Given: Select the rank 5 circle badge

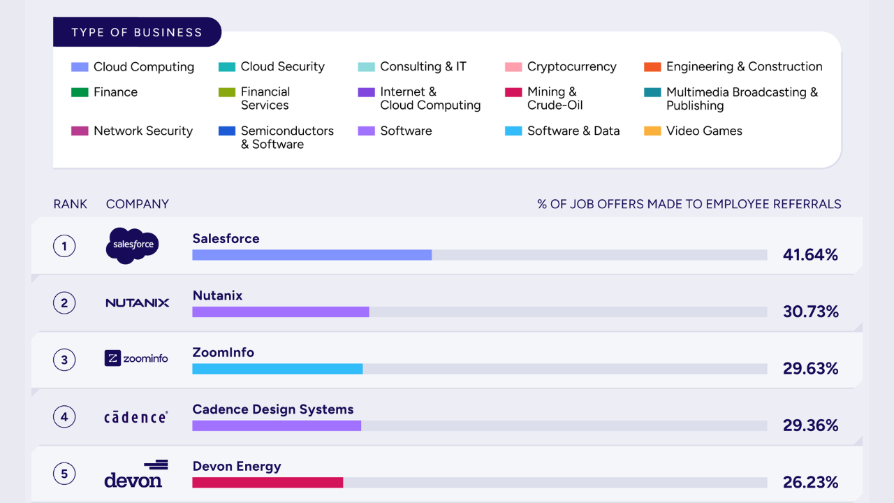Looking at the screenshot, I should [64, 474].
